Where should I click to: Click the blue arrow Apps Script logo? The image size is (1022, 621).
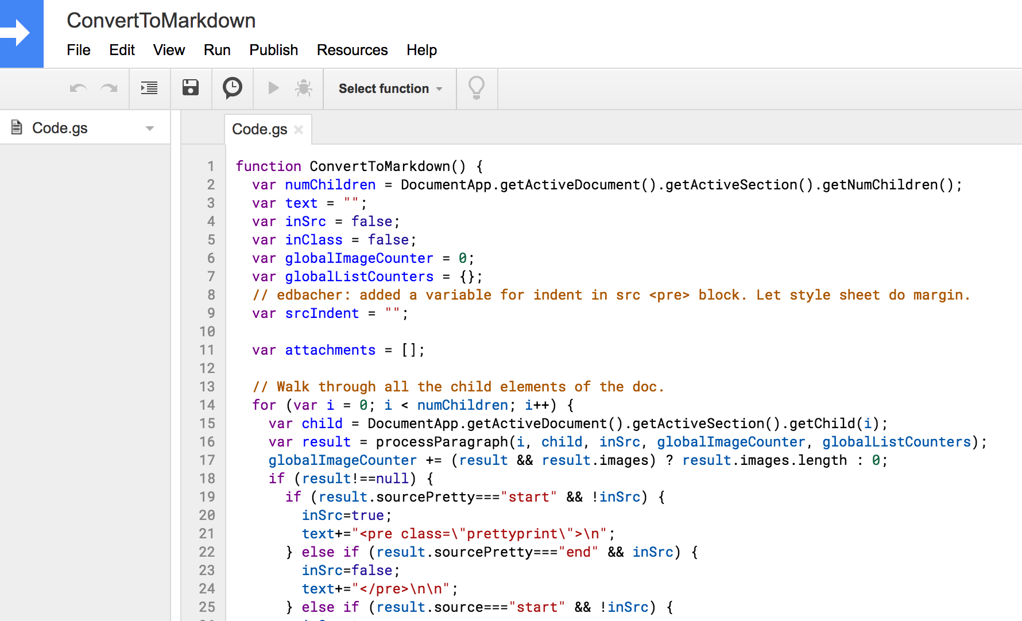(x=21, y=33)
